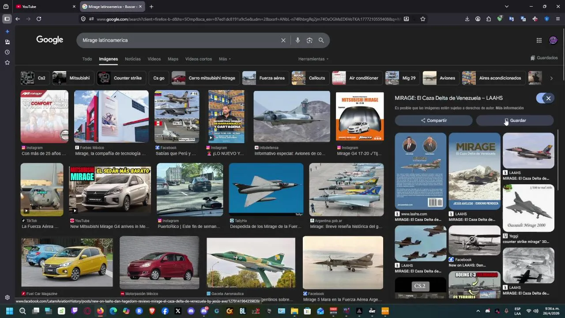Image resolution: width=565 pixels, height=318 pixels.
Task: Go back to the previous page
Action: click(x=18, y=19)
